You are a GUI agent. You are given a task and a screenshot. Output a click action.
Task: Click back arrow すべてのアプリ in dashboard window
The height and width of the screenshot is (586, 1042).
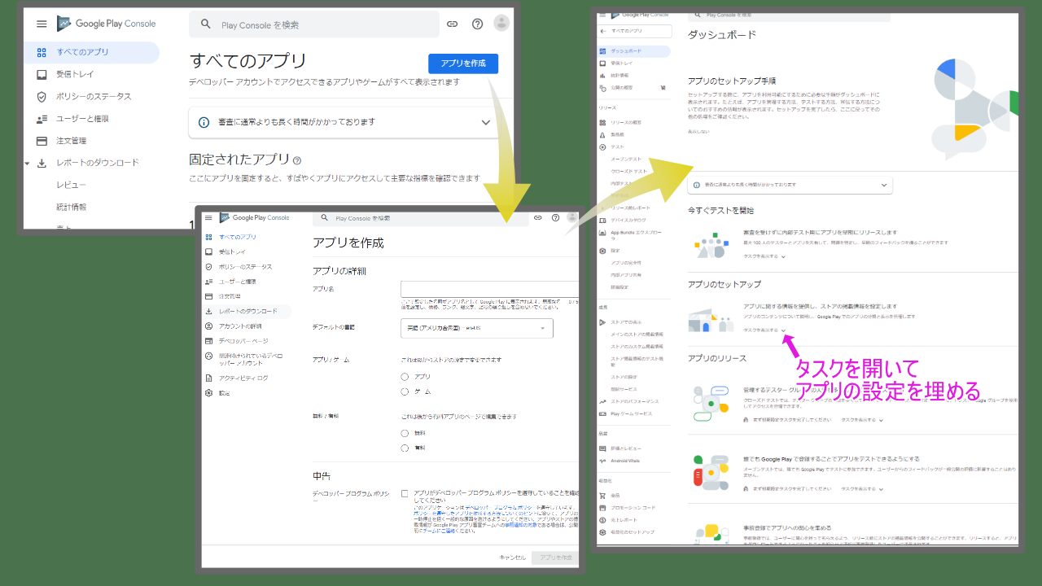point(602,30)
